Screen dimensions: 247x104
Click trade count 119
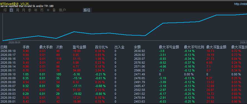[59, 59]
